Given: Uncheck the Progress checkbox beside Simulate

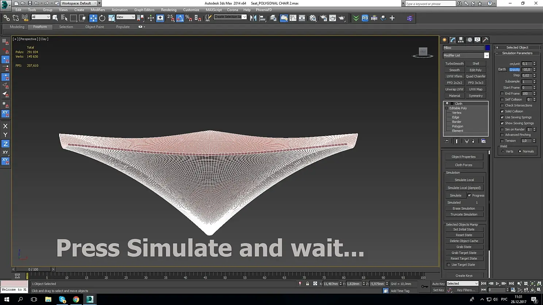Looking at the screenshot, I should (469, 195).
